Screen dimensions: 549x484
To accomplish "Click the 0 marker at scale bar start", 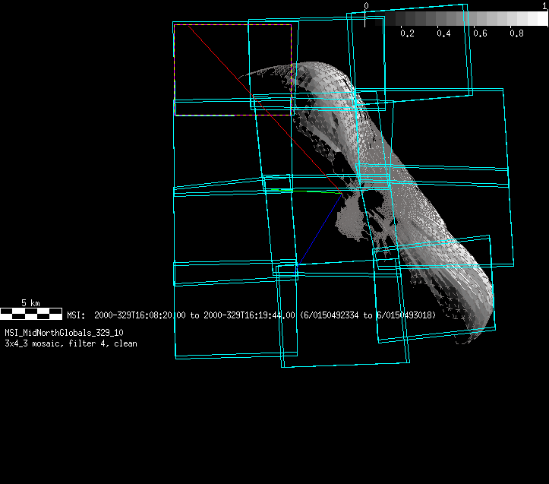I will pos(366,6).
